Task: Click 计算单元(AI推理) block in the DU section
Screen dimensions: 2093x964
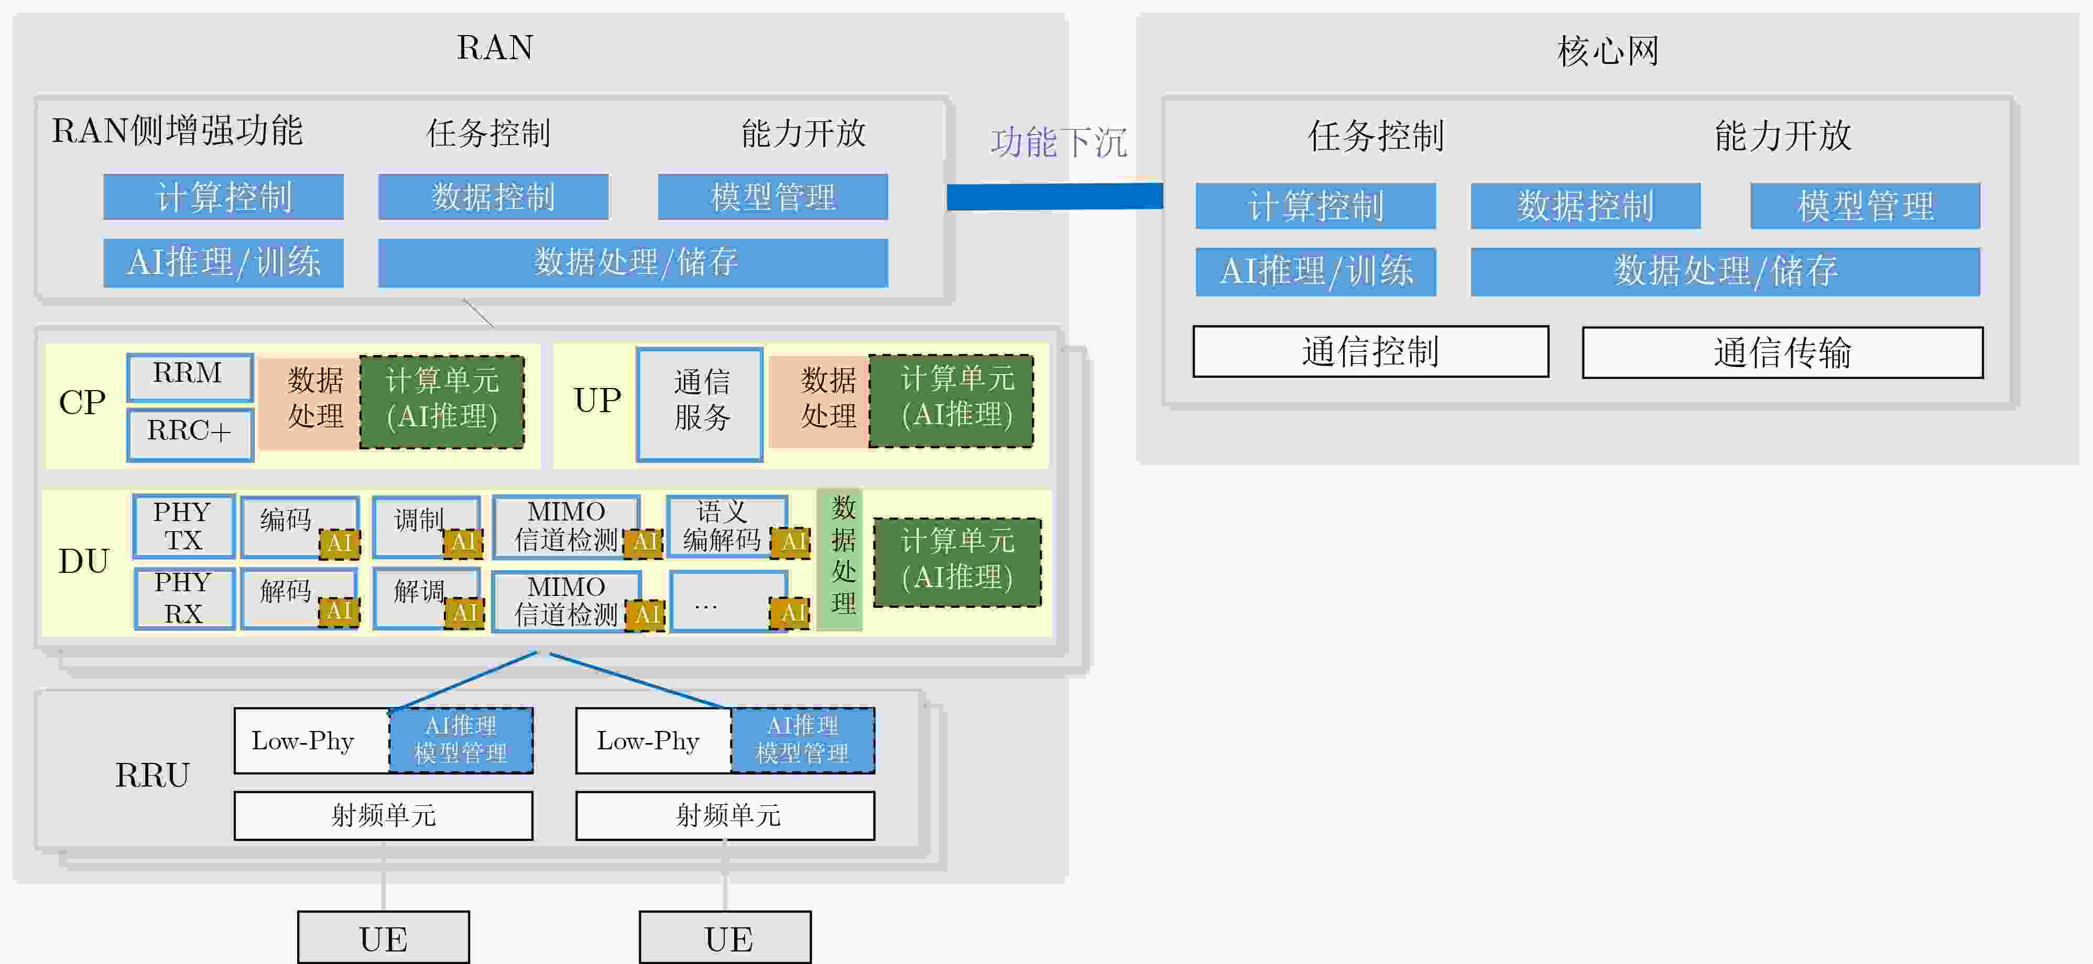Action: 958,562
